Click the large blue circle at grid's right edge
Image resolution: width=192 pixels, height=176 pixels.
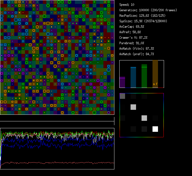point(109,69)
